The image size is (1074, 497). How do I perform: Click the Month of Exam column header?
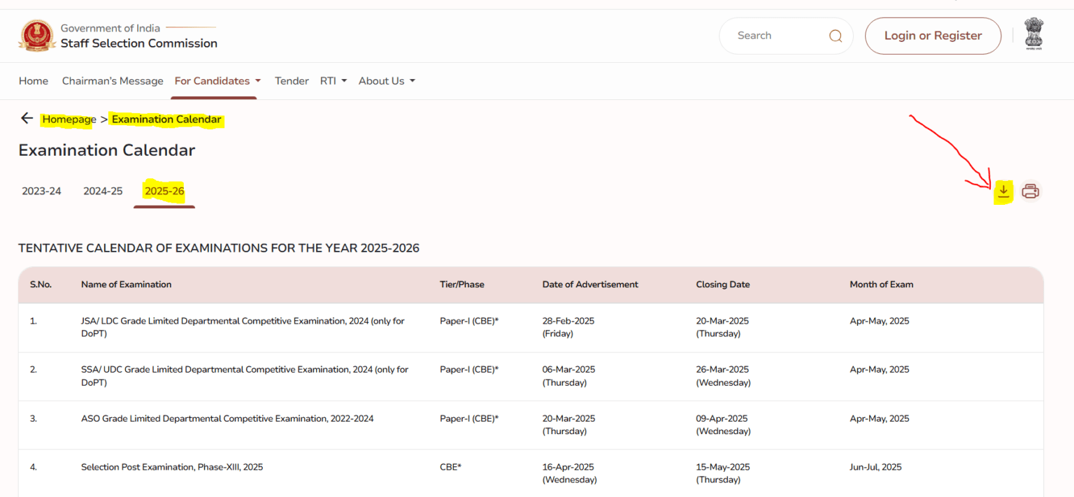(x=882, y=284)
